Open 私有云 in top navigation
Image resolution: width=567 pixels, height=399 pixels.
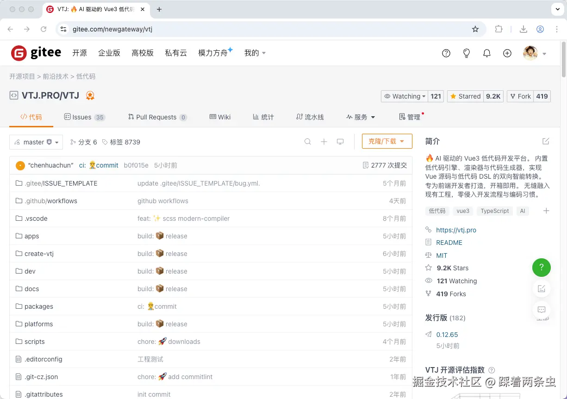click(x=176, y=53)
